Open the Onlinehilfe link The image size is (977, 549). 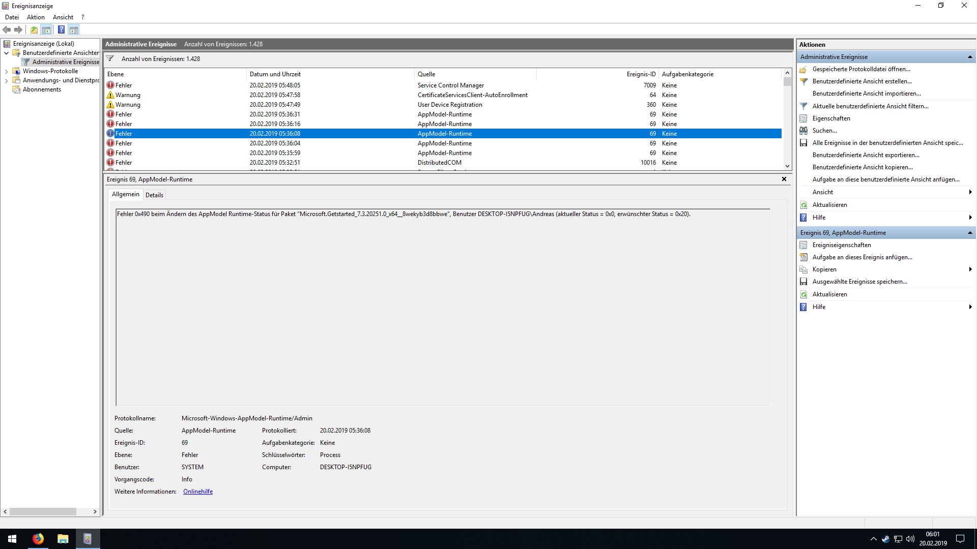198,492
